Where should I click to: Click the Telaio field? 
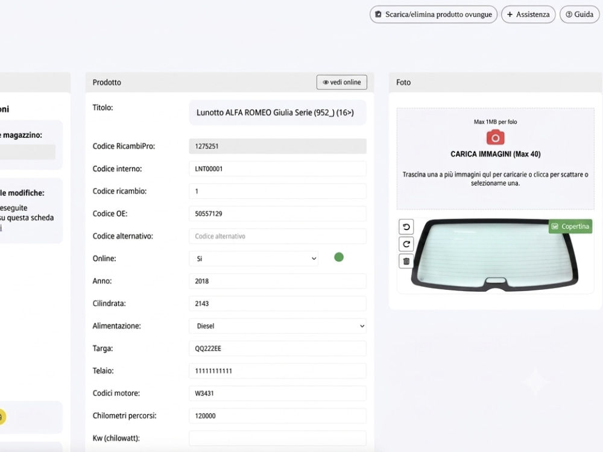coord(277,371)
